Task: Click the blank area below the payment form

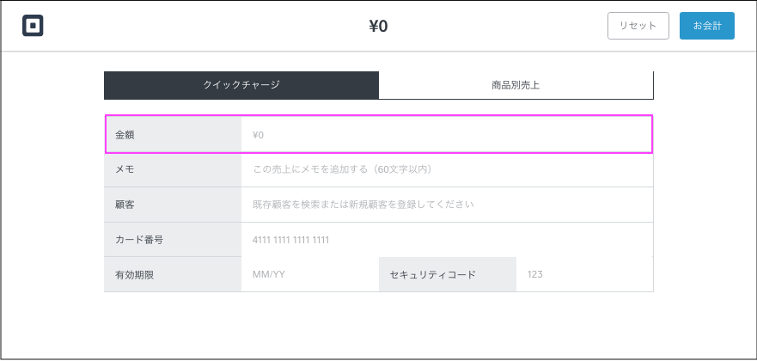Action: coord(378,325)
